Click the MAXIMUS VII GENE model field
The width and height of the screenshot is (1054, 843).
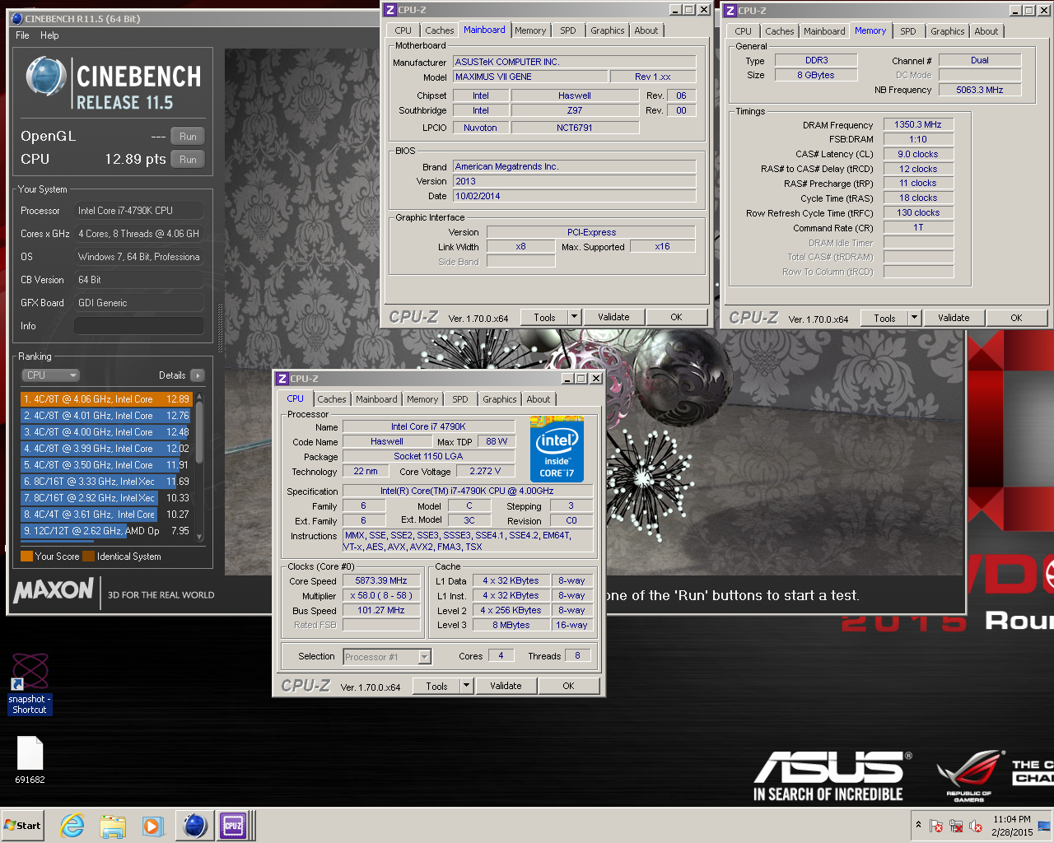click(x=530, y=77)
